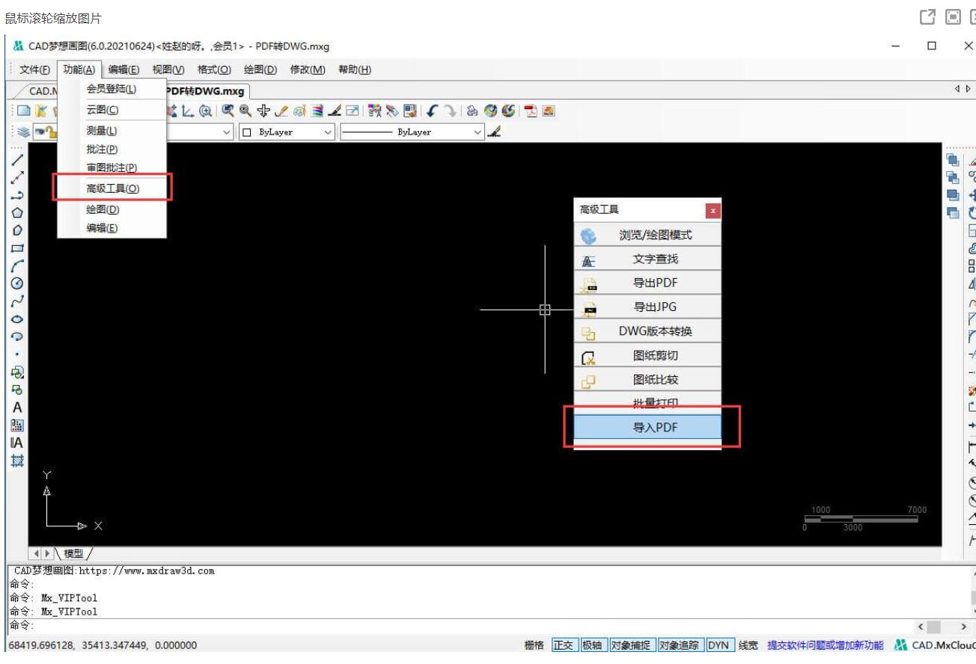Select the Arc drawing tool
Viewport: 976px width, 664px height.
click(16, 265)
